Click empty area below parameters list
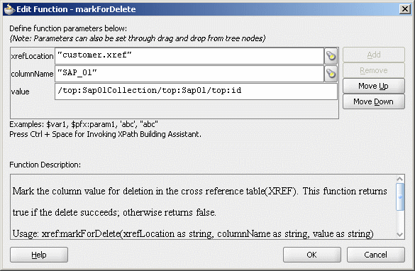This screenshot has width=415, height=271. tap(174, 109)
